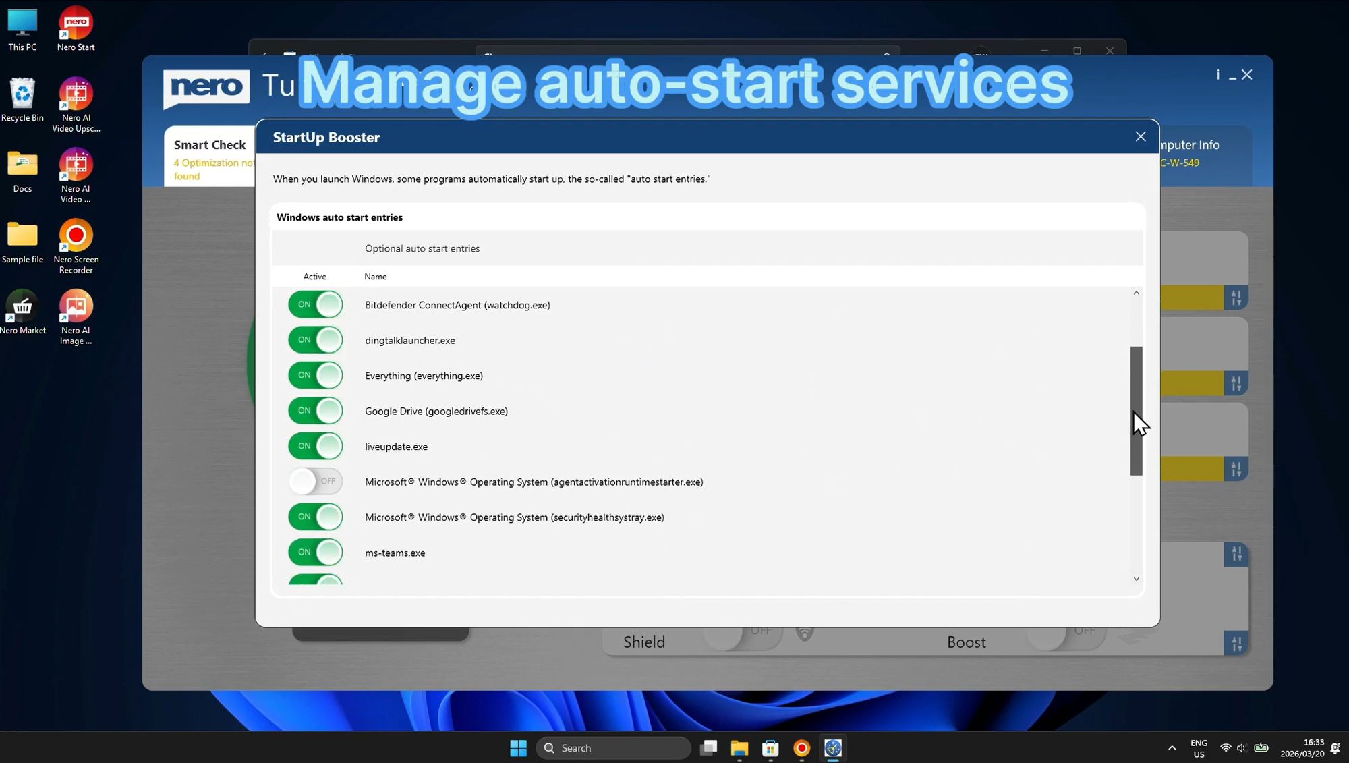Click the scroll-down arrow in the entries list
1349x763 pixels.
tap(1136, 579)
